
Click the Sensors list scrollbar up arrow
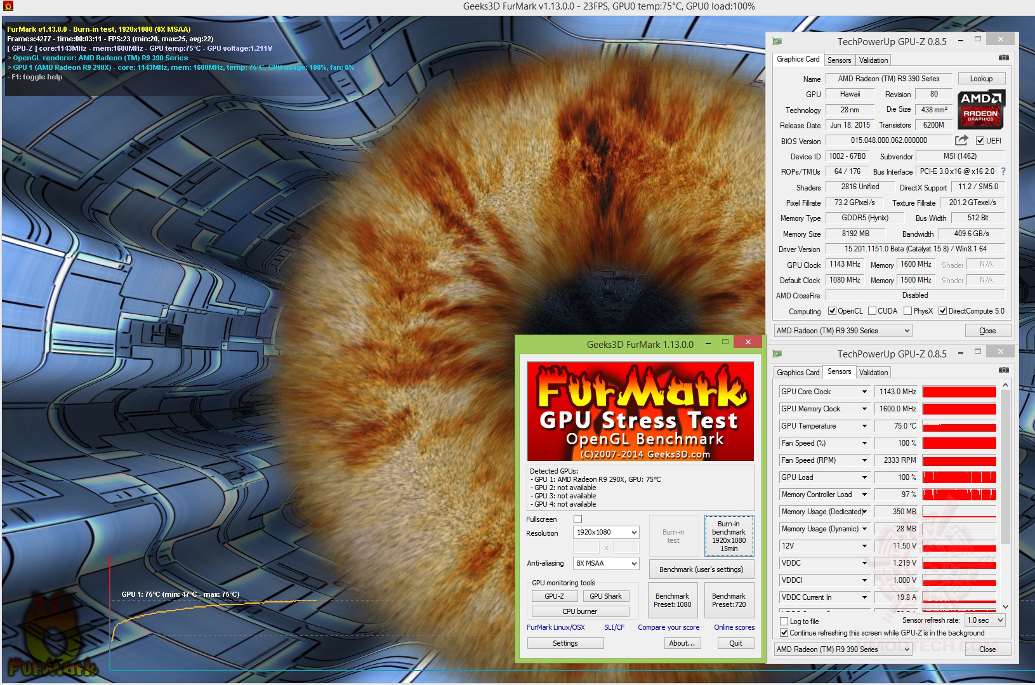point(1005,385)
